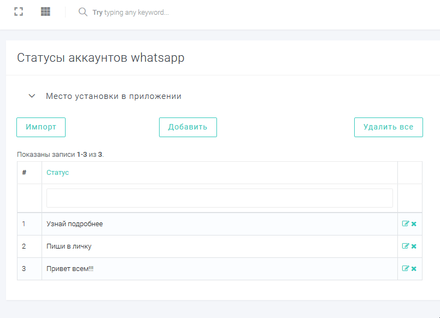The height and width of the screenshot is (318, 440).
Task: Open the apps grid menu icon
Action: pyautogui.click(x=45, y=11)
